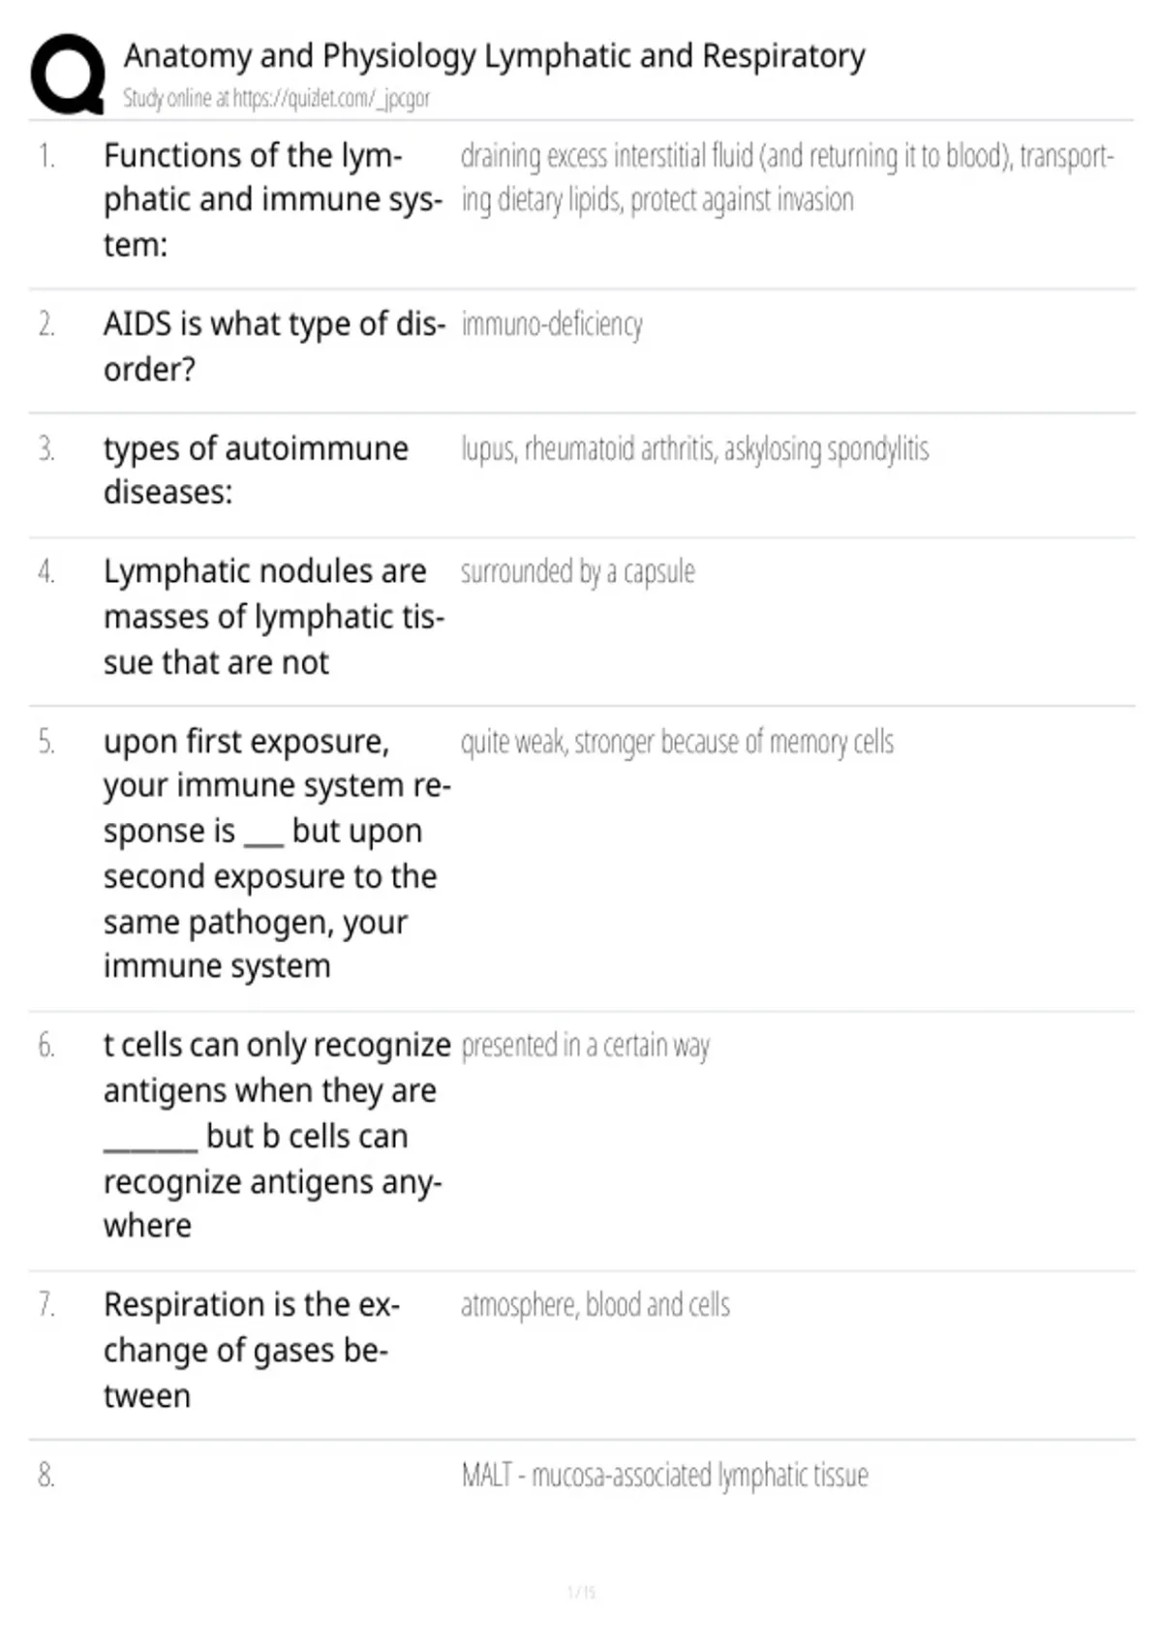Click the definition 'lupus, rheumatoid arthritis'

694,449
